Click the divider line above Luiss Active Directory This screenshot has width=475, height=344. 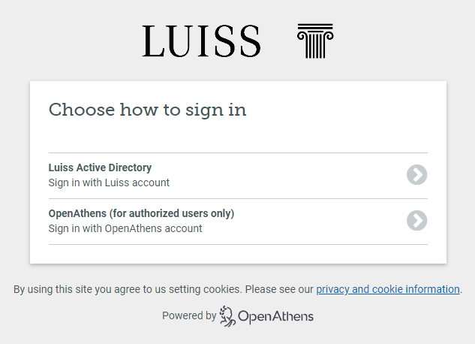[x=238, y=153]
